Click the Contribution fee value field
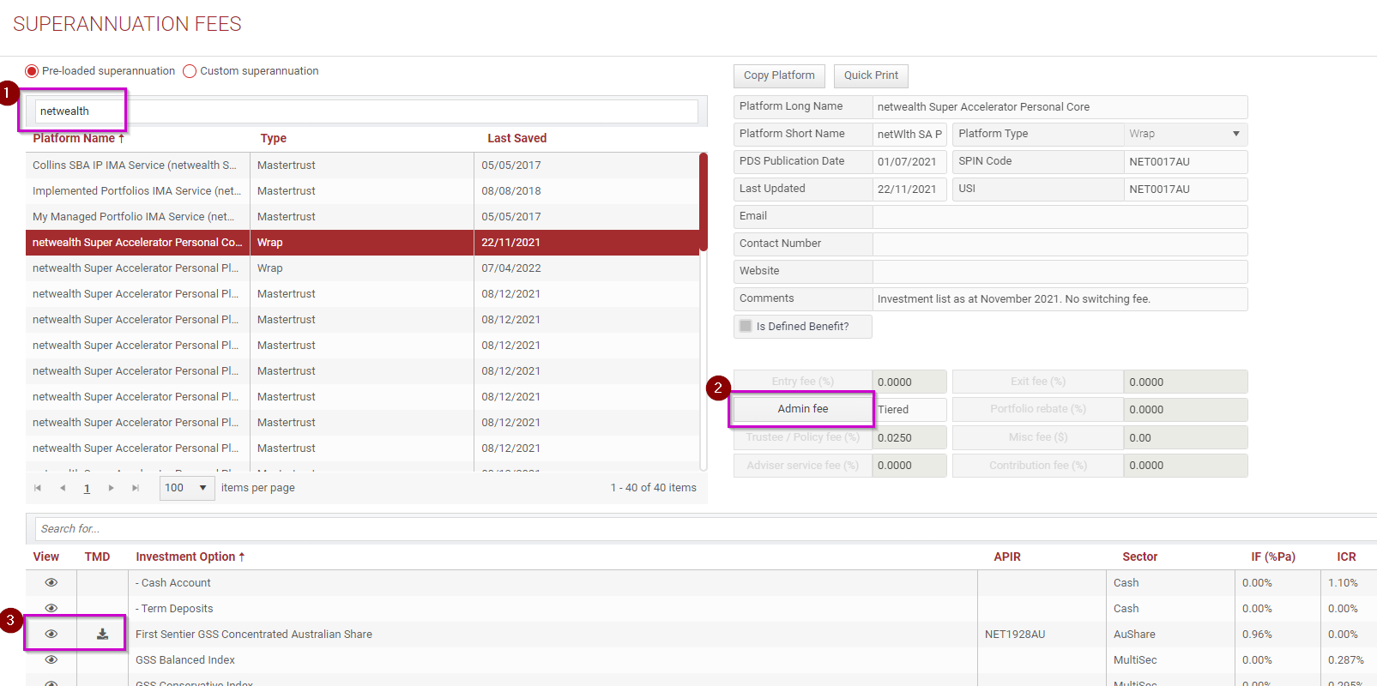1377x686 pixels. [1186, 466]
